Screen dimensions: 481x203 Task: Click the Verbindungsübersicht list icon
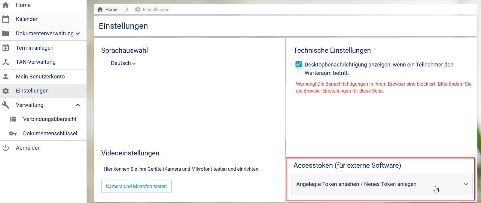tap(13, 119)
